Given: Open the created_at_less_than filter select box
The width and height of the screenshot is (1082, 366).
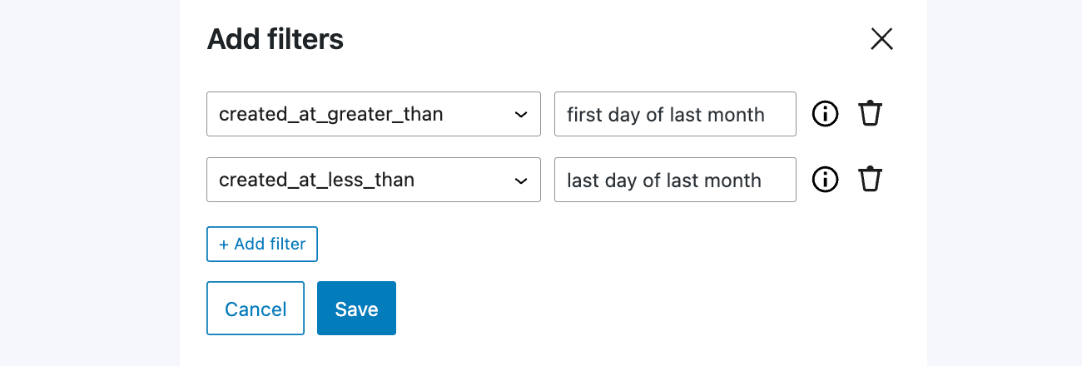Looking at the screenshot, I should click(374, 180).
